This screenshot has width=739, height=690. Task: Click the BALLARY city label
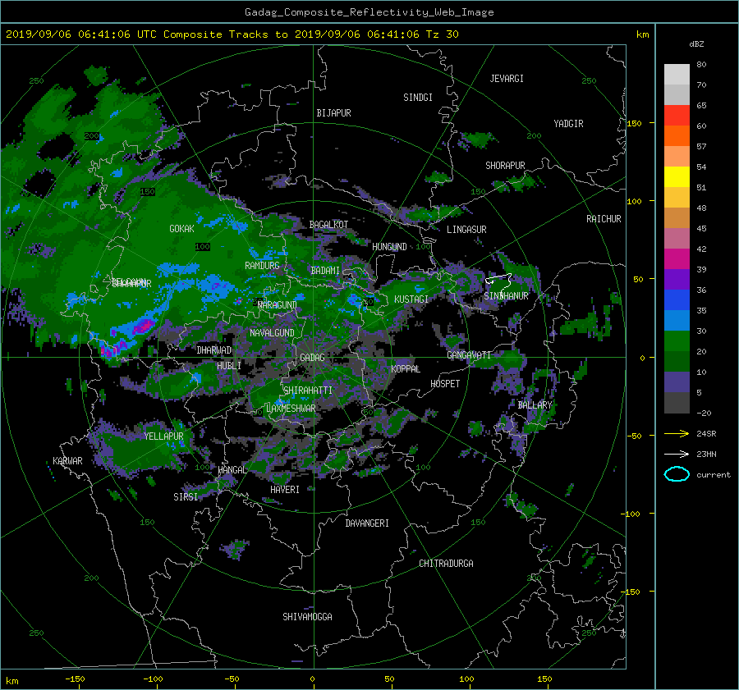(535, 405)
